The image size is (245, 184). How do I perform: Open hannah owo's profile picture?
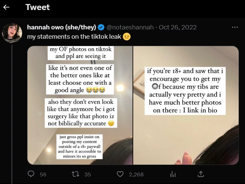tap(12, 33)
